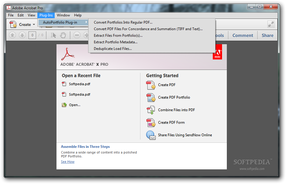Go to previous page arrow icon

click(13, 35)
